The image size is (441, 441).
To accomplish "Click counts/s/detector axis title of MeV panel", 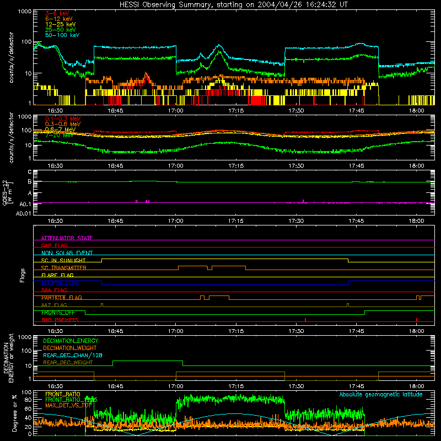I will (11, 137).
